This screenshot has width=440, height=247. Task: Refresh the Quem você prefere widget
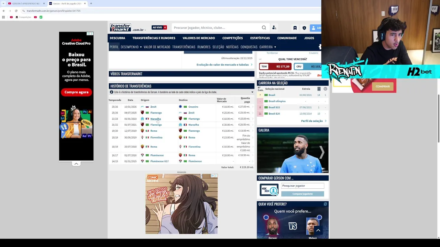325,204
